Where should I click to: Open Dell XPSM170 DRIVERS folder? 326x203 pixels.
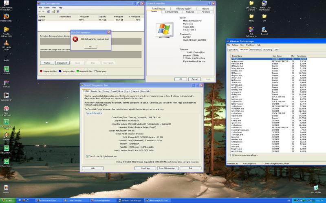[251, 3]
